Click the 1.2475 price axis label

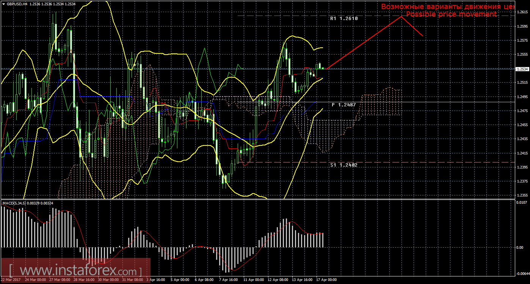[x=522, y=111]
